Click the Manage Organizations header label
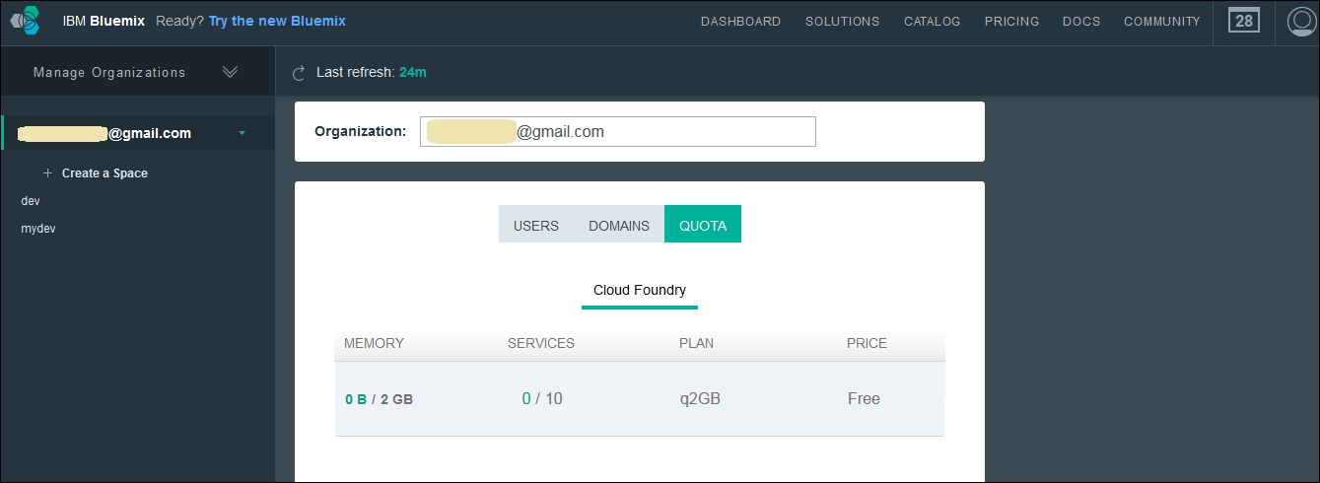This screenshot has width=1320, height=483. tap(109, 72)
